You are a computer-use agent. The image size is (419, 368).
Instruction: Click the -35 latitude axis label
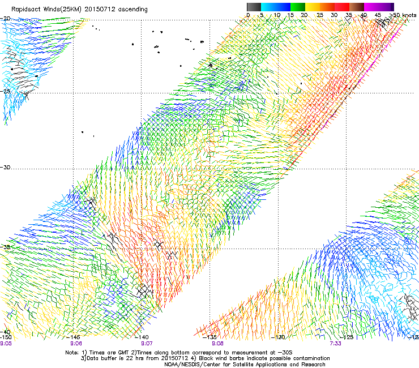coord(5,247)
